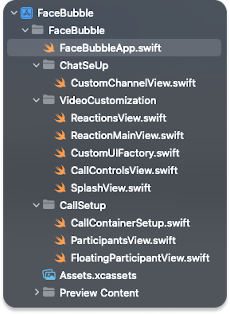Click the FaceBubble app project icon
The width and height of the screenshot is (230, 314).
click(27, 13)
